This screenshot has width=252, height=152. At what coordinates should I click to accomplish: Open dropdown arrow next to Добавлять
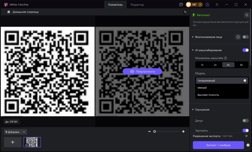[x=24, y=132]
